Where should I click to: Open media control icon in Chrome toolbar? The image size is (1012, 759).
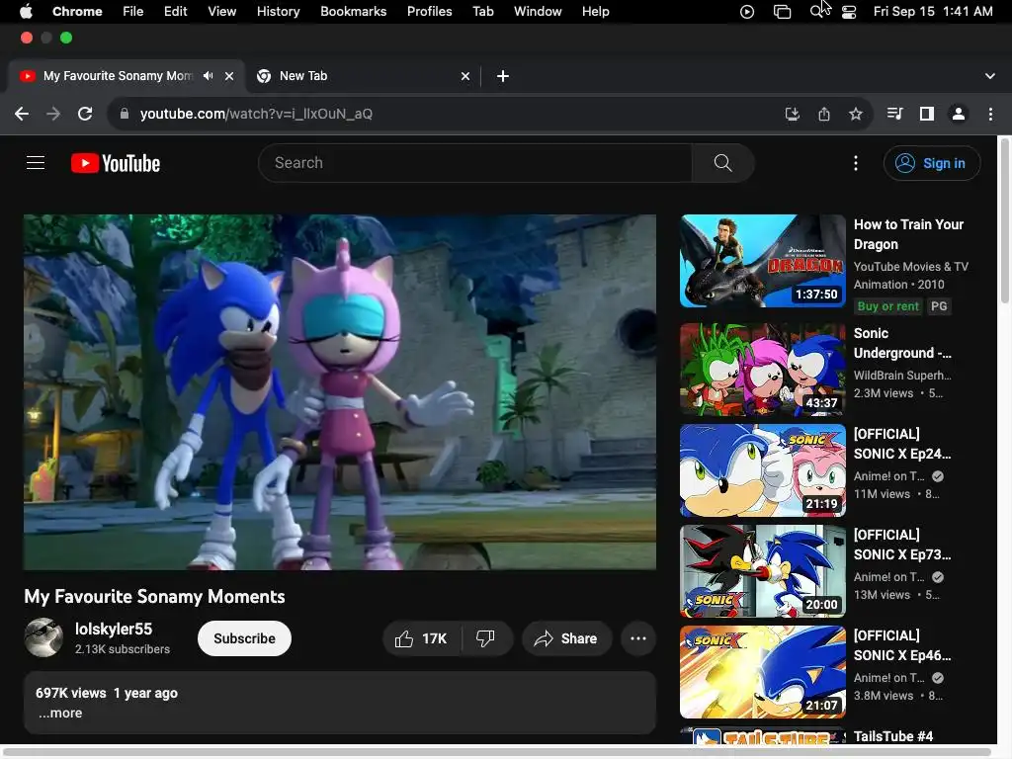click(x=894, y=114)
